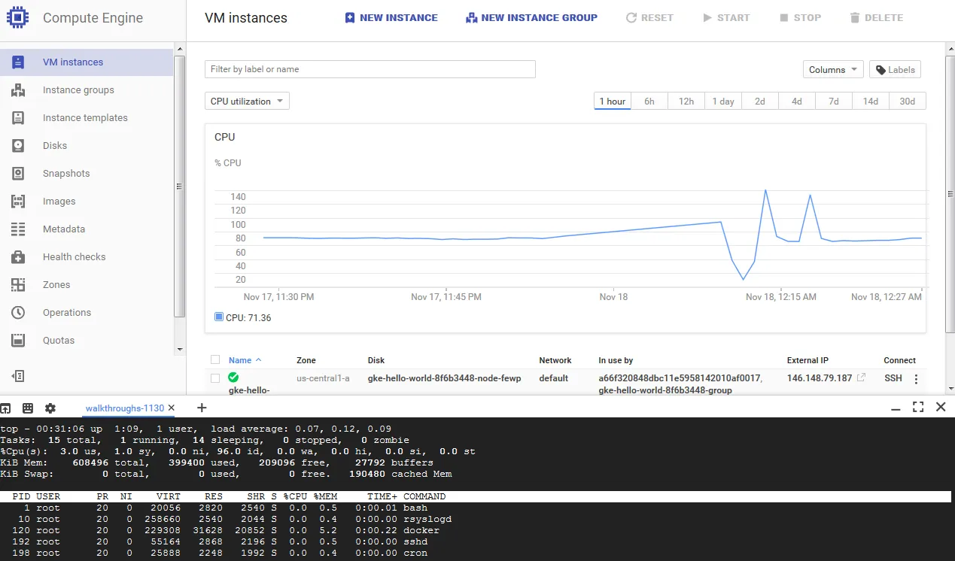The width and height of the screenshot is (955, 561).
Task: Open Metadata sidebar icon
Action: point(18,229)
